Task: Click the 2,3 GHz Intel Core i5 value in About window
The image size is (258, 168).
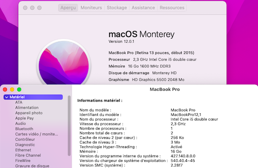Action: tap(165, 59)
